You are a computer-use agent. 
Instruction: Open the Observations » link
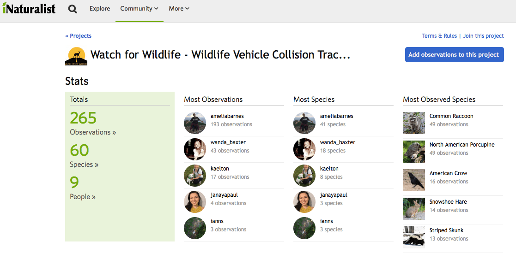point(93,132)
